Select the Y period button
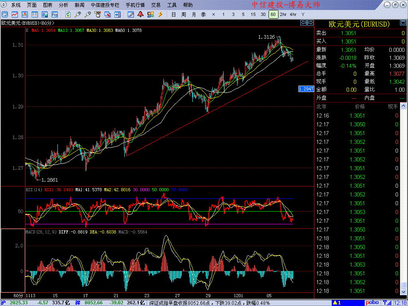The image size is (408, 306). click(303, 15)
